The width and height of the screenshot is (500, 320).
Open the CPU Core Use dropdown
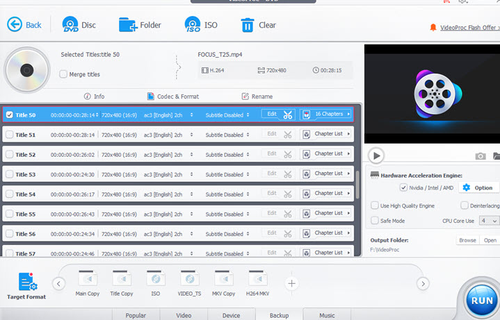489,221
